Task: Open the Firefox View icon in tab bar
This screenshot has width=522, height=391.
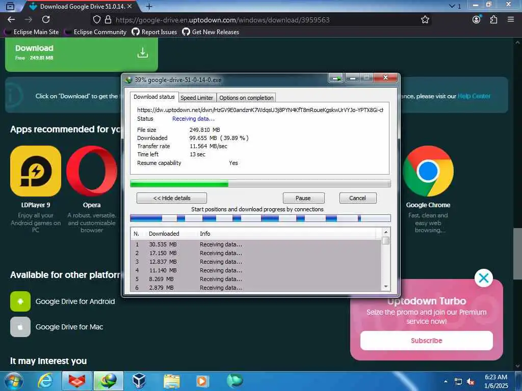Action: pos(10,6)
